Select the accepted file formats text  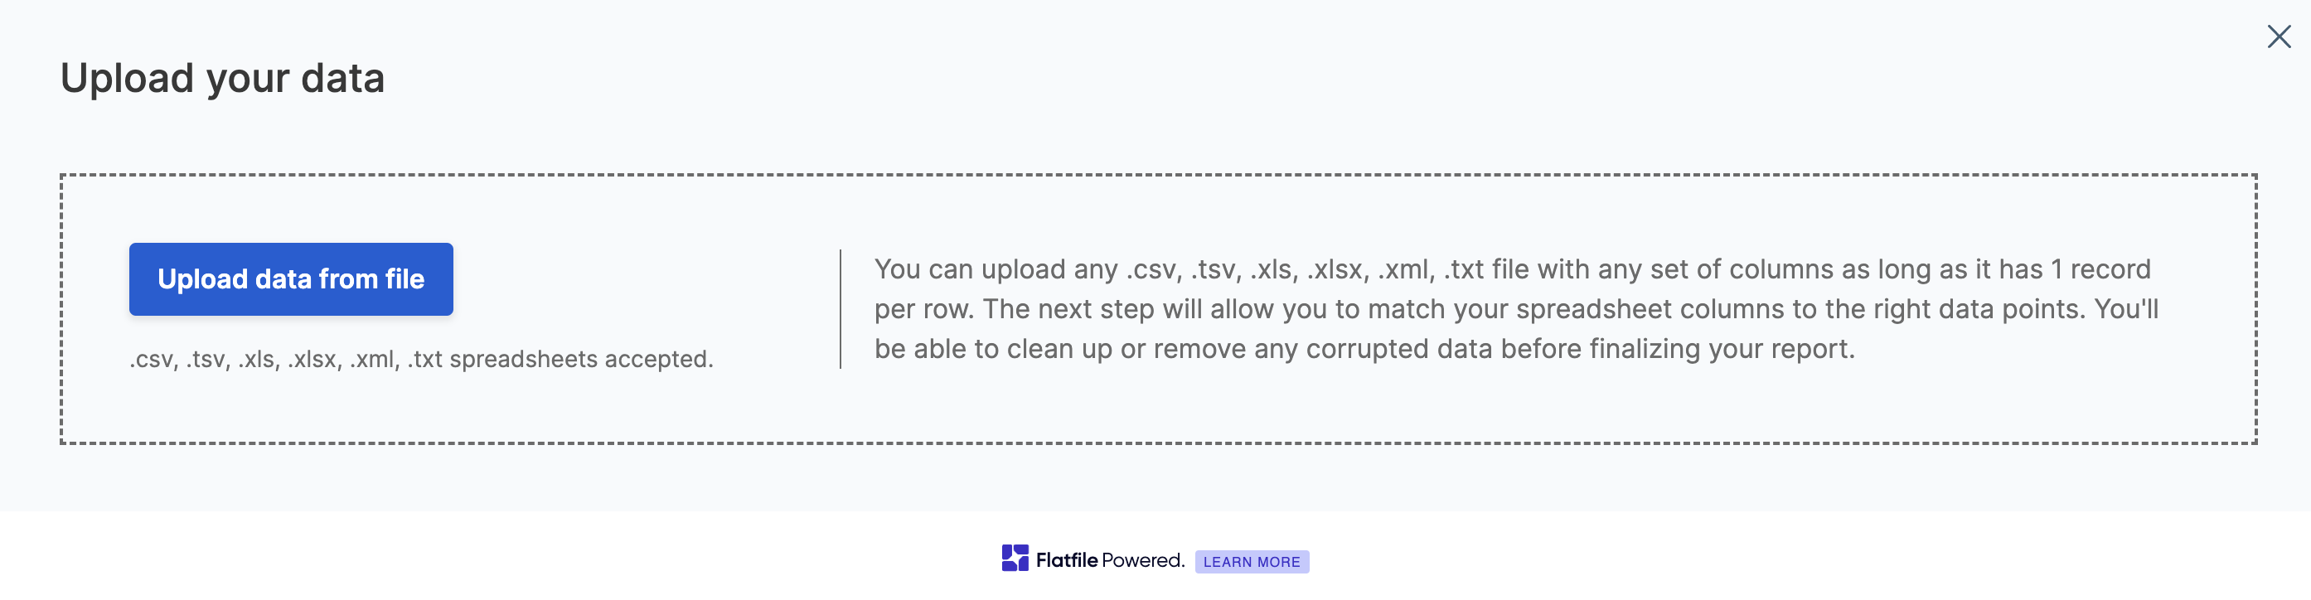pos(422,358)
